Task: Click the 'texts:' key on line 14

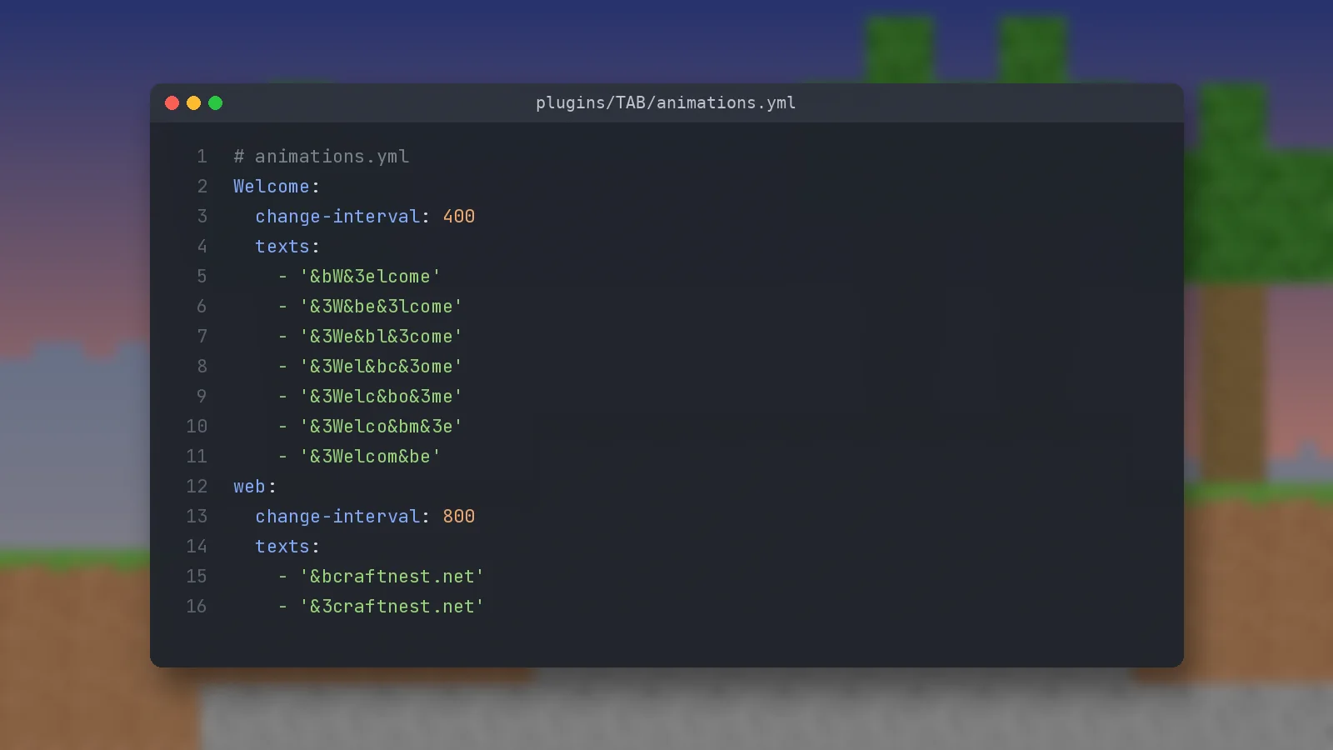Action: point(287,547)
